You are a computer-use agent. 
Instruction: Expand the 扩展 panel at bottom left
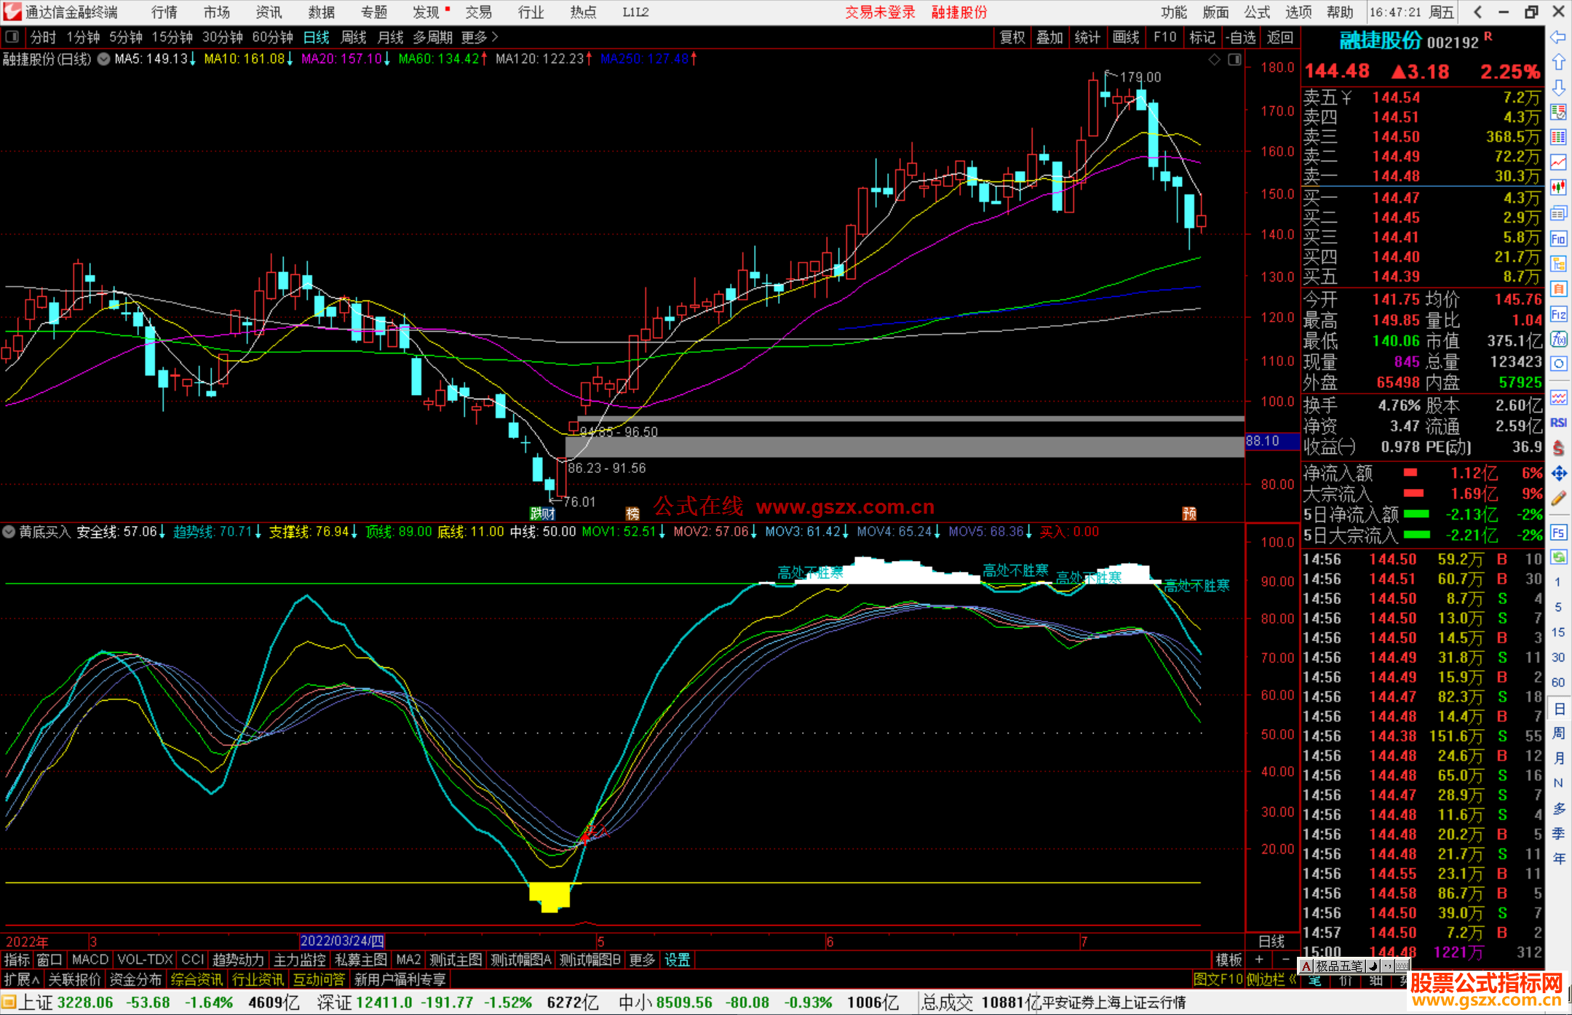coord(22,979)
